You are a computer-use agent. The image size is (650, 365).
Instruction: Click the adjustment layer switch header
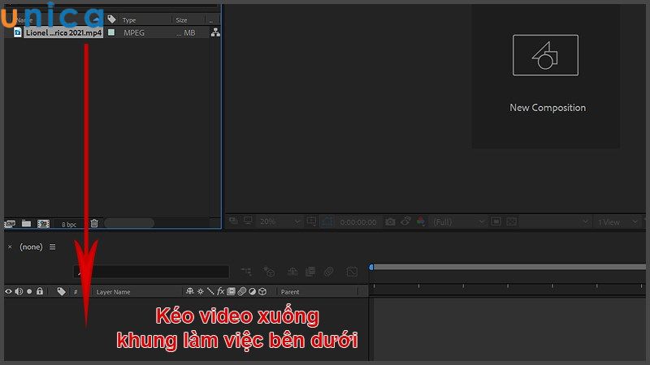point(252,291)
